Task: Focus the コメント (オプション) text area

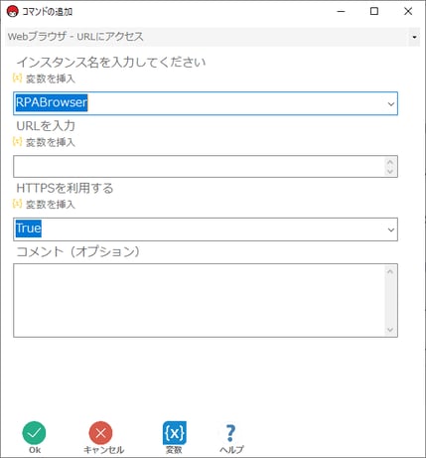Action: (206, 300)
